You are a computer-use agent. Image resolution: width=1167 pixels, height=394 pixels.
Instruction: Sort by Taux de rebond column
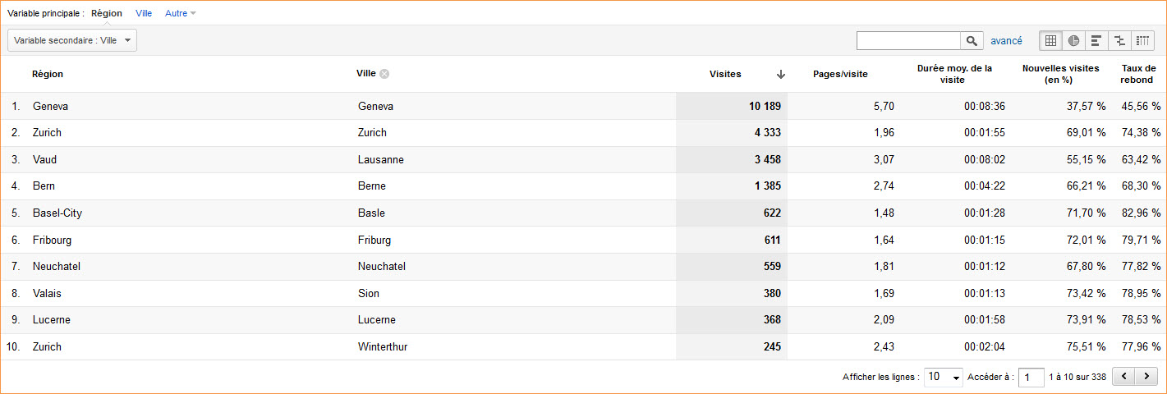(1138, 74)
